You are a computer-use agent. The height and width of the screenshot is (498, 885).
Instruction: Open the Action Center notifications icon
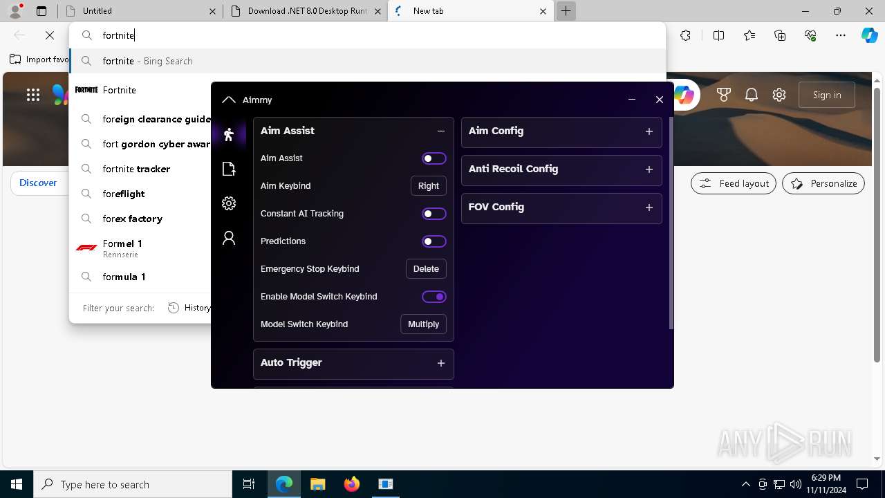(862, 484)
